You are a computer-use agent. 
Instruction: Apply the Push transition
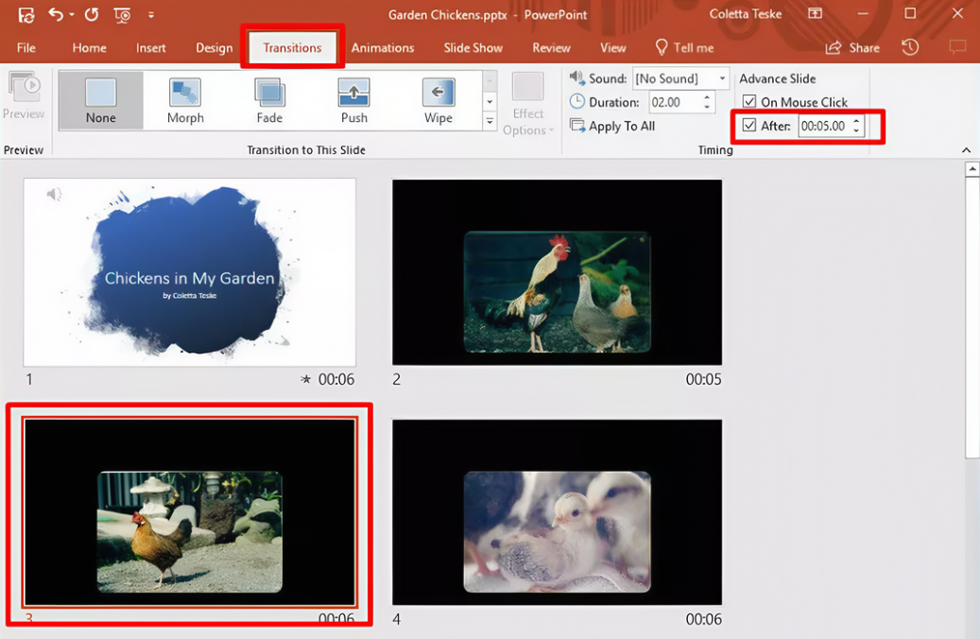point(353,99)
